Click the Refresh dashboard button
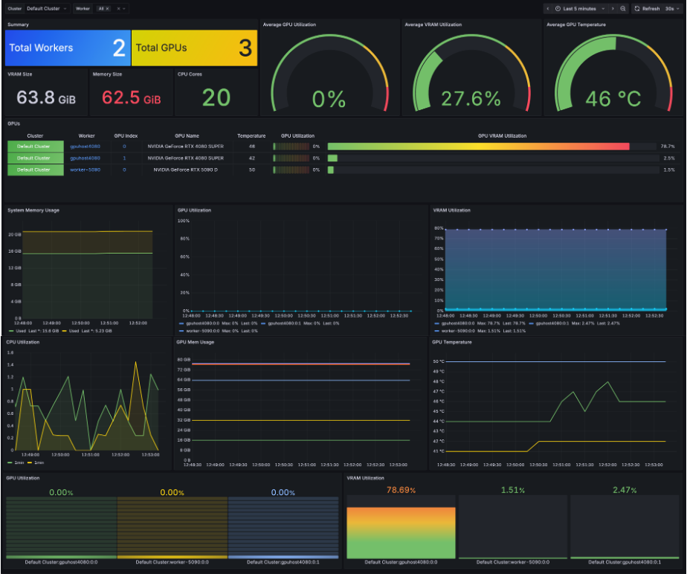Viewport: 687px width, 574px height. pos(647,8)
